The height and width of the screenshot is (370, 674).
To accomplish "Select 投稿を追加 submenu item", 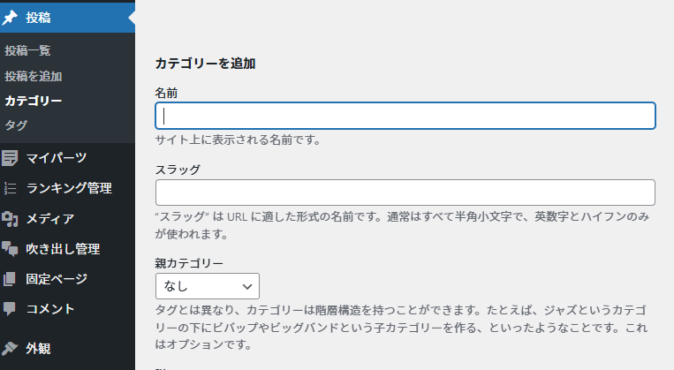I will (34, 76).
